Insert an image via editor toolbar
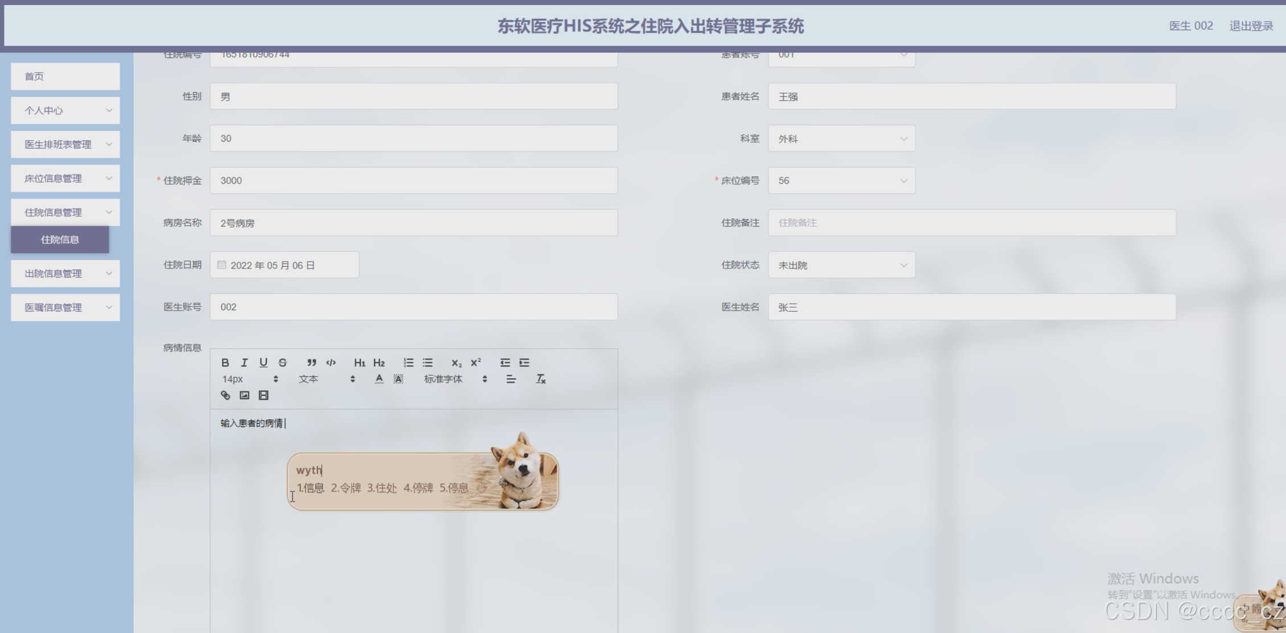 (244, 395)
